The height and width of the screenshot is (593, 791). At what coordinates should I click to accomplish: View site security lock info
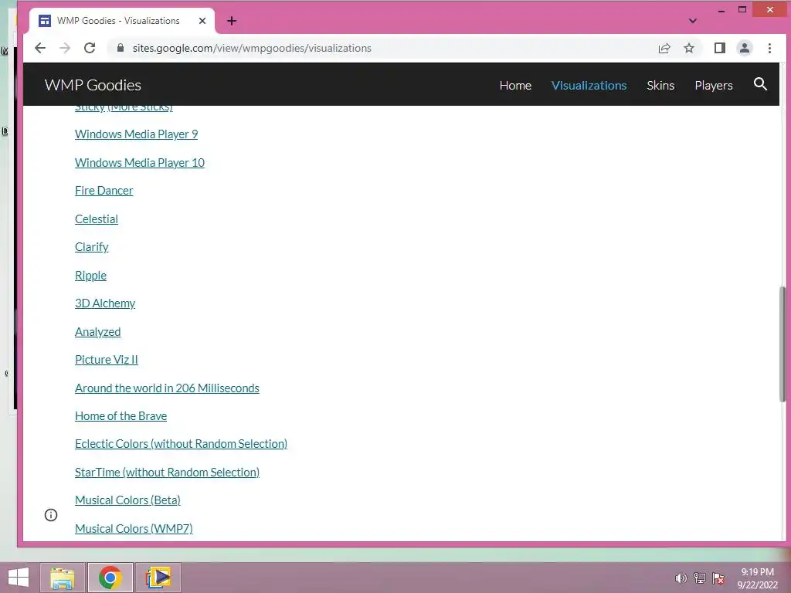click(x=120, y=48)
